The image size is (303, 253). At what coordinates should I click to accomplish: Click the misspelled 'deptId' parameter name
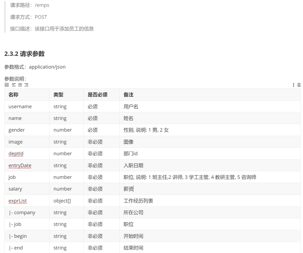pyautogui.click(x=16, y=153)
